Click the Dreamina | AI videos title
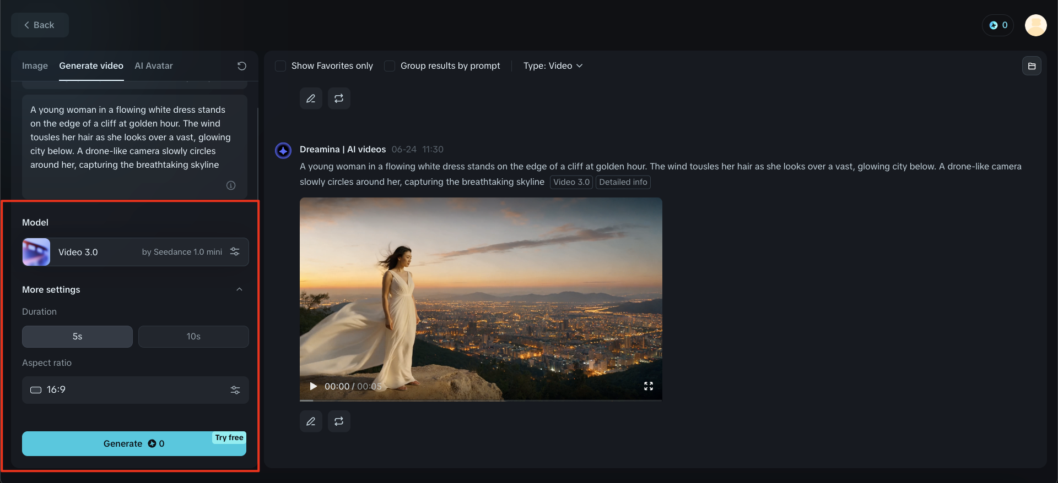The image size is (1058, 483). click(343, 149)
